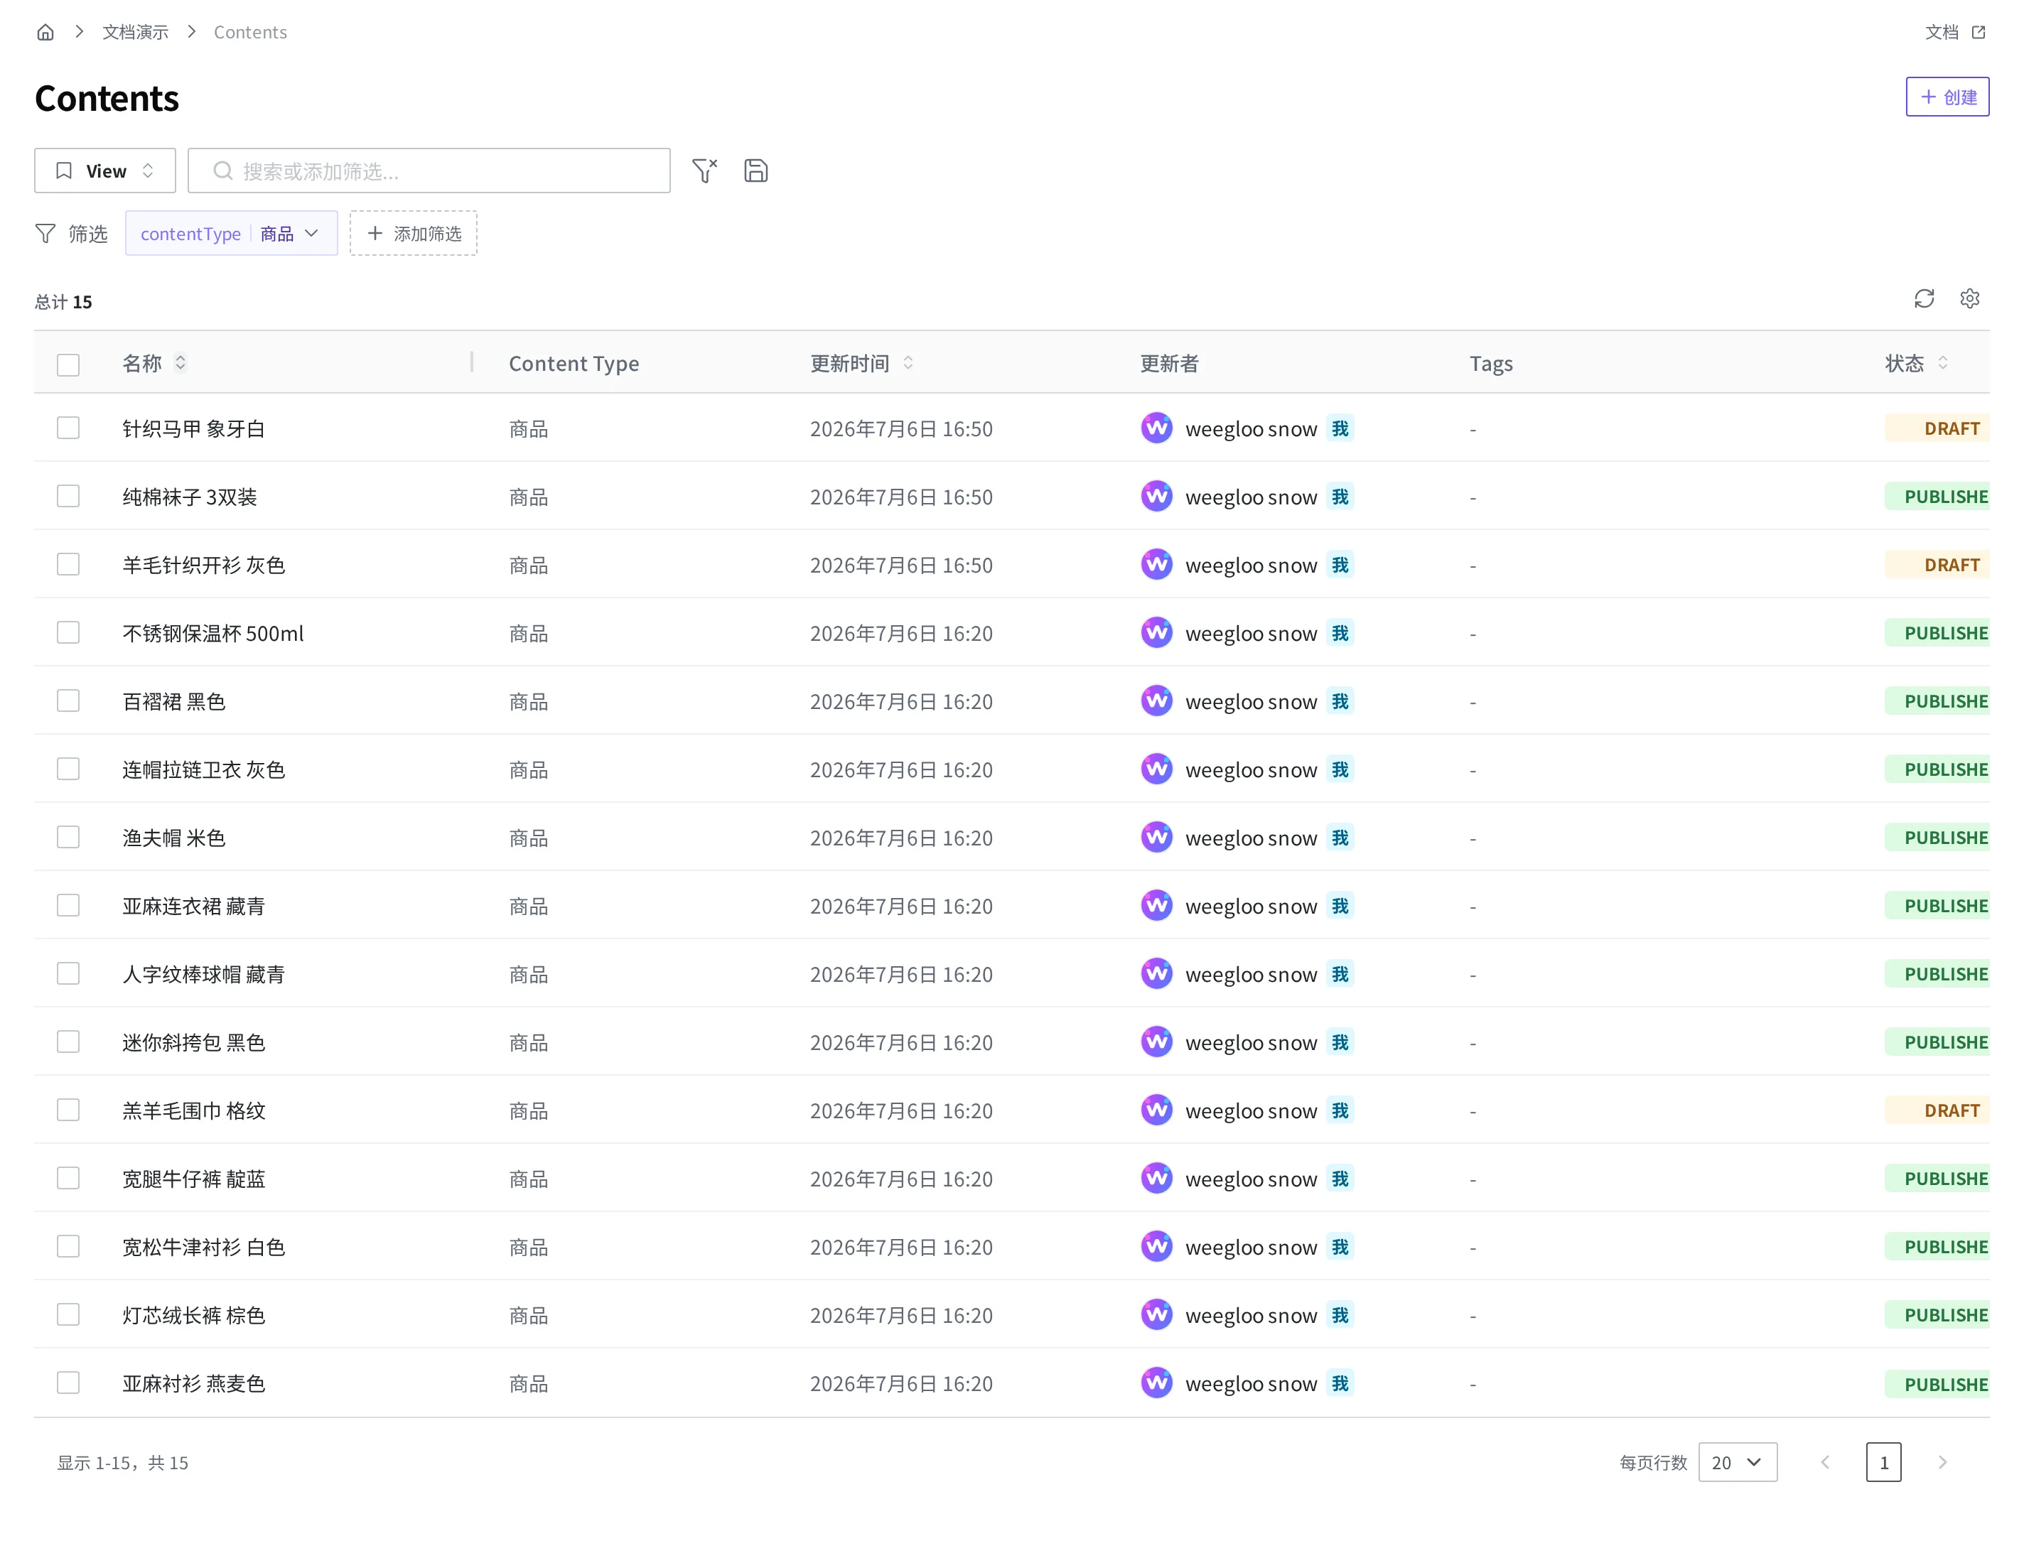The image size is (2024, 1563).
Task: Sort by 名称 column arrows
Action: pos(181,363)
